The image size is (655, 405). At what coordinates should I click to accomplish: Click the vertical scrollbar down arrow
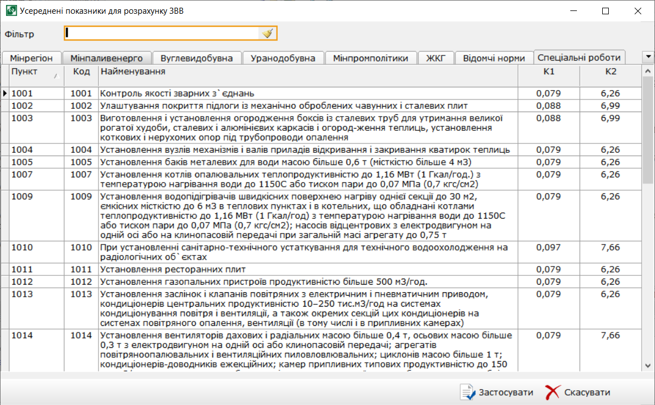[x=647, y=366]
